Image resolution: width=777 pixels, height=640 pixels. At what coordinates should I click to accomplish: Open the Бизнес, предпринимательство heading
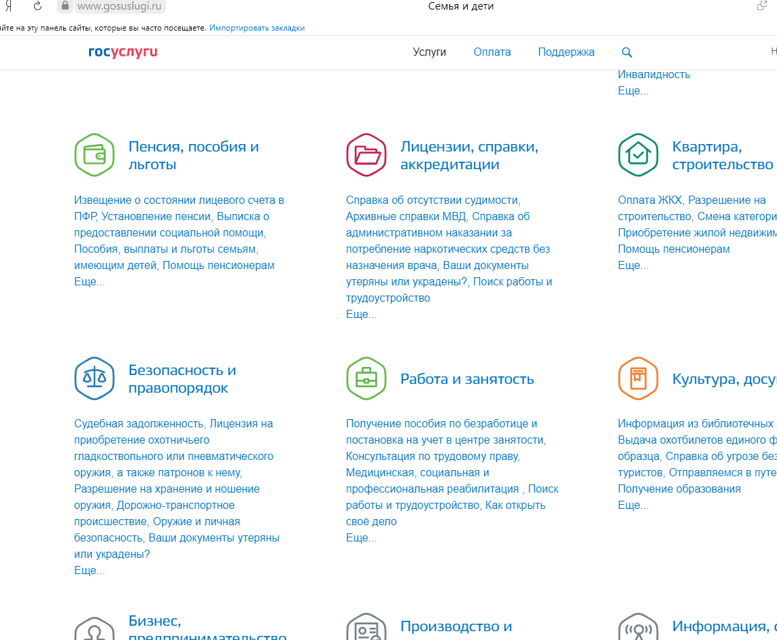pos(207,628)
